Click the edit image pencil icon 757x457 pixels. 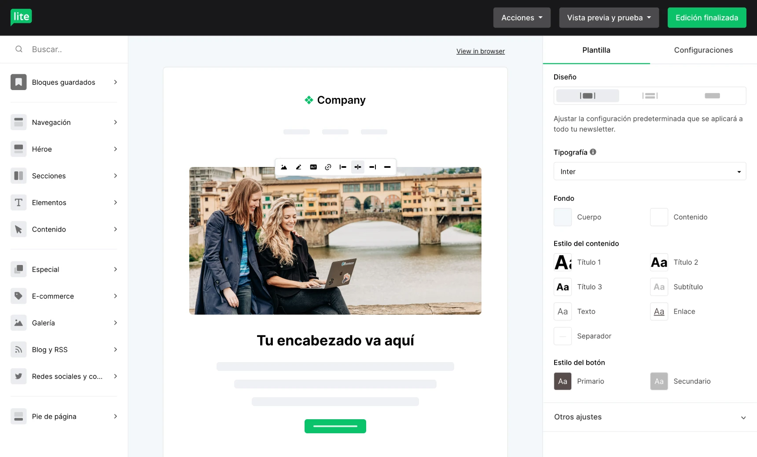pyautogui.click(x=299, y=167)
